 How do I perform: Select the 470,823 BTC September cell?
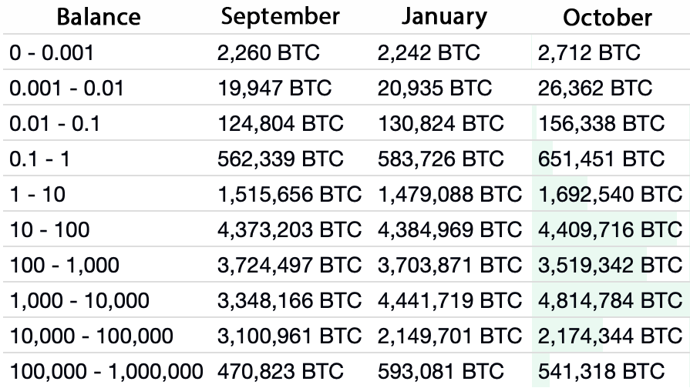pos(281,370)
